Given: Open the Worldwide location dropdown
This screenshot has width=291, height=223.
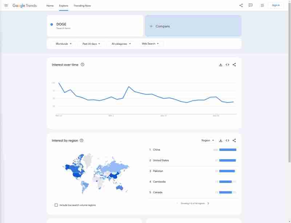Looking at the screenshot, I should pos(63,44).
